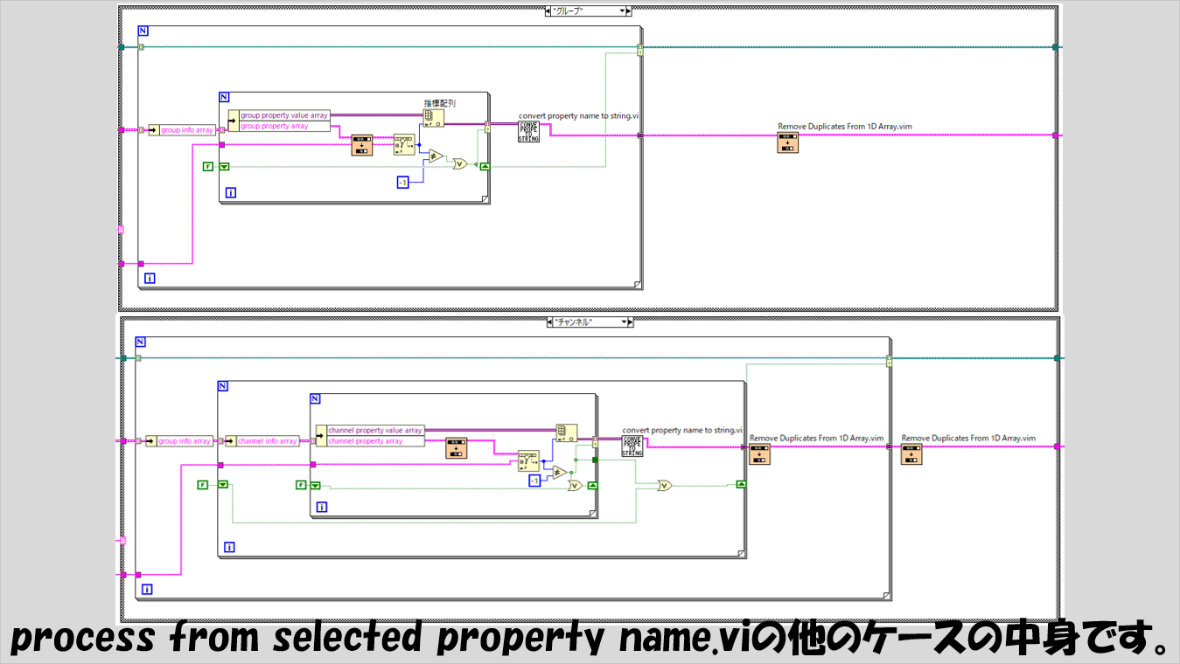Click the group property value array unbundle element
Screen dimensions: 1180x664
284,115
